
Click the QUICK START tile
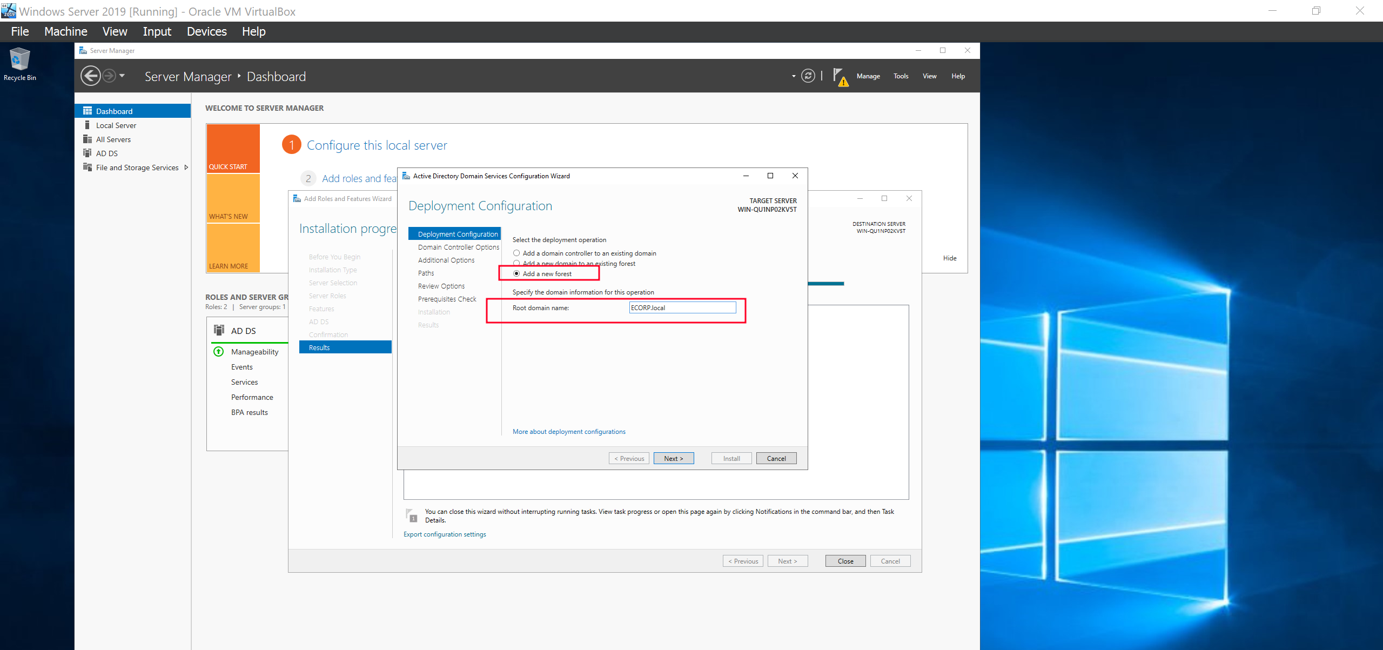coord(233,148)
